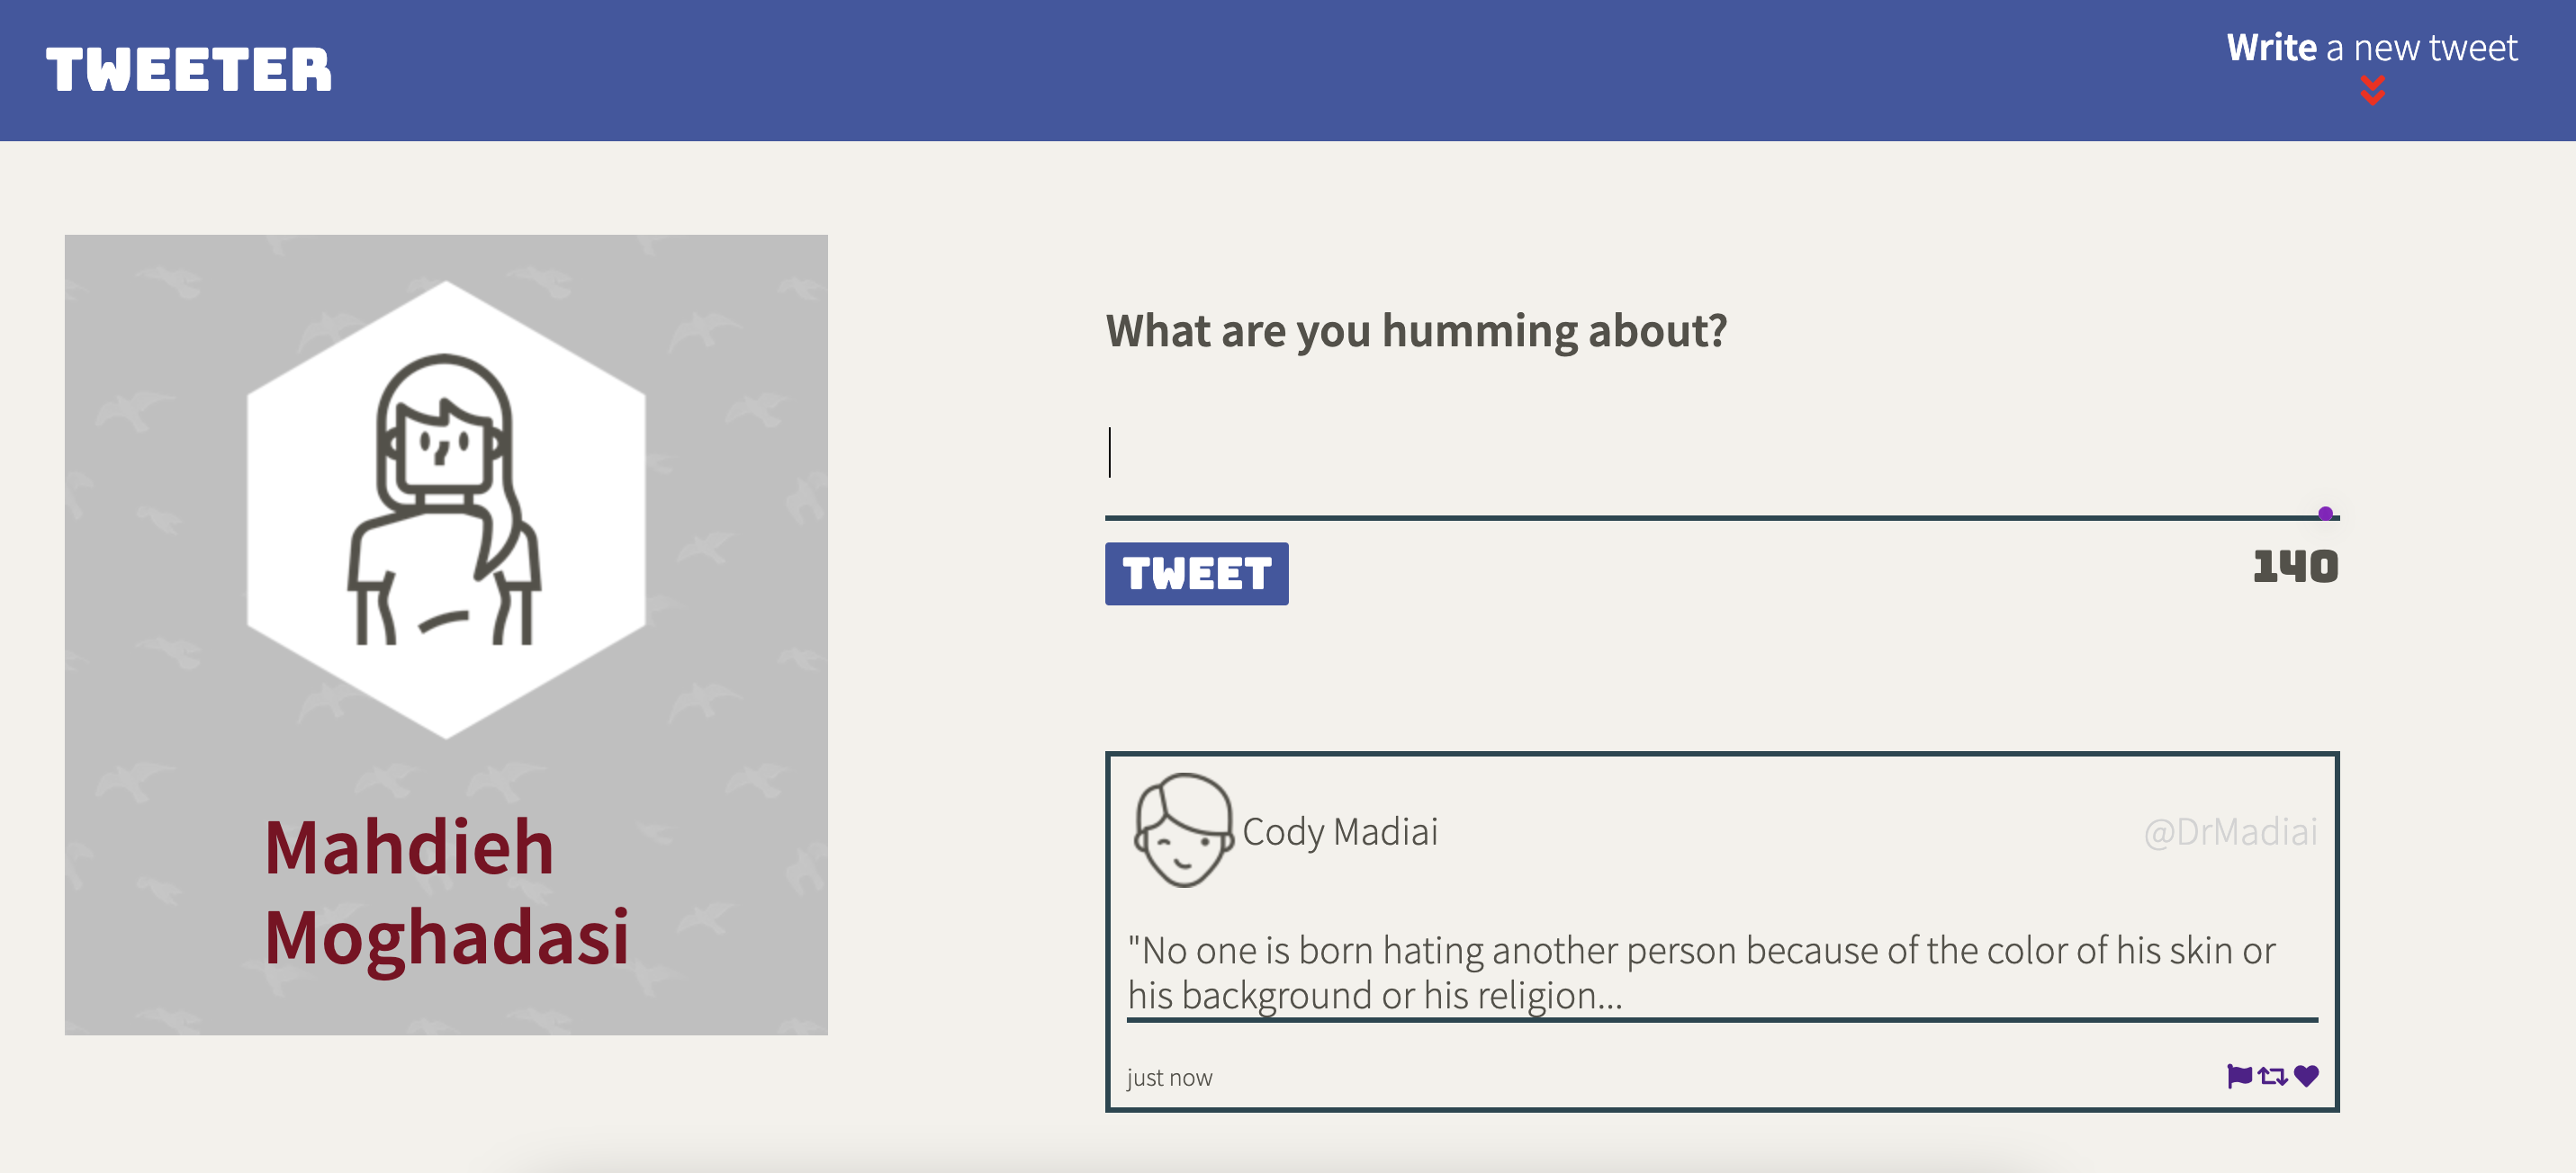Viewport: 2576px width, 1173px height.
Task: Click the What are you humming about heading
Action: pos(1416,331)
